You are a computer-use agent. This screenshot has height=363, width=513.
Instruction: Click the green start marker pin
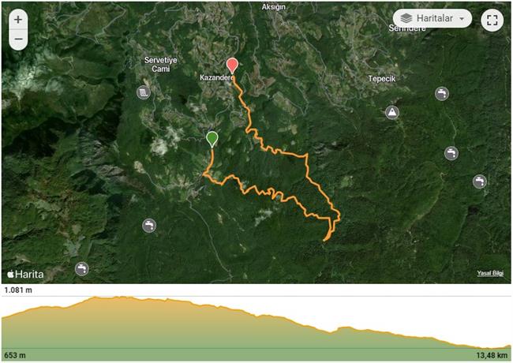[212, 140]
